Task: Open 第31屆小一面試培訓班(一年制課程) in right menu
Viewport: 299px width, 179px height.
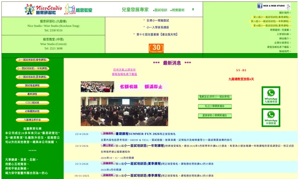Action: coord(271,21)
